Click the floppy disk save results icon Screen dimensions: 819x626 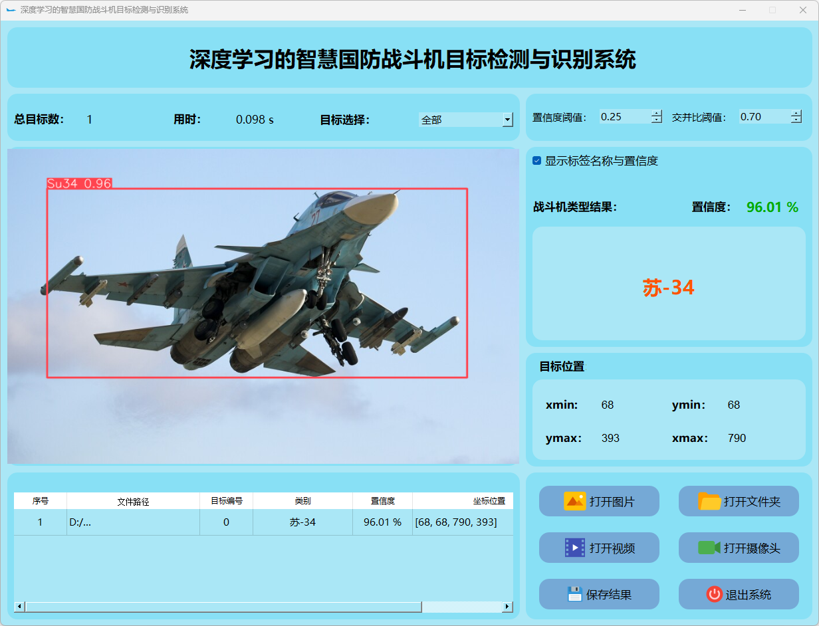click(x=574, y=594)
